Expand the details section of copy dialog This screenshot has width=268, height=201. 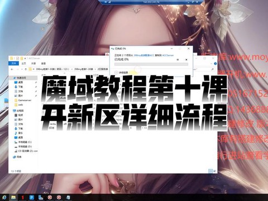[x=121, y=73]
